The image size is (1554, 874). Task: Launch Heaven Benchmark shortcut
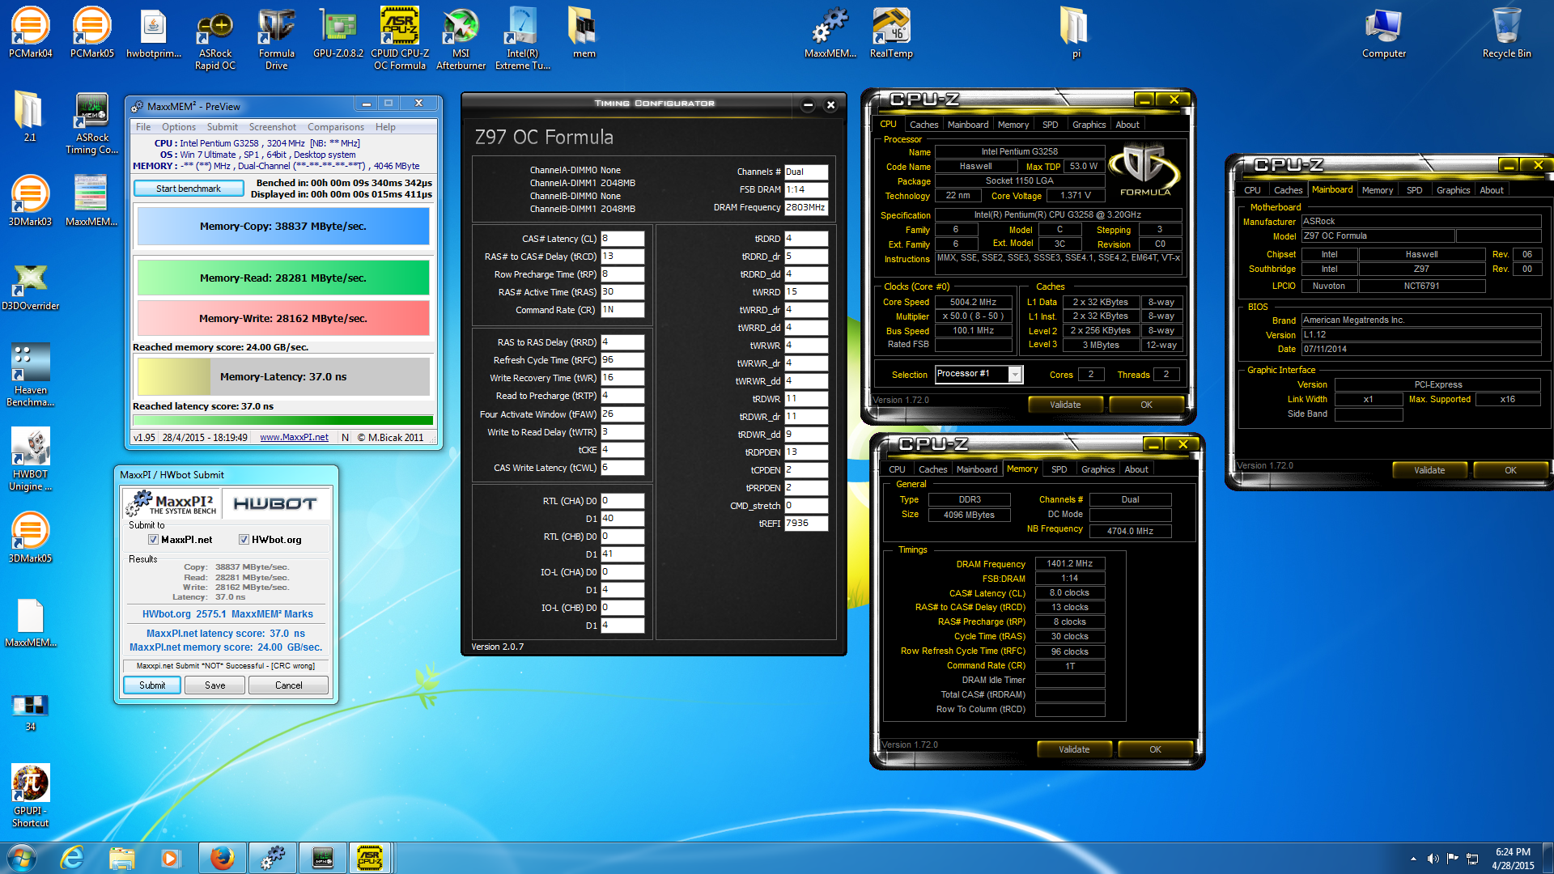[x=30, y=375]
